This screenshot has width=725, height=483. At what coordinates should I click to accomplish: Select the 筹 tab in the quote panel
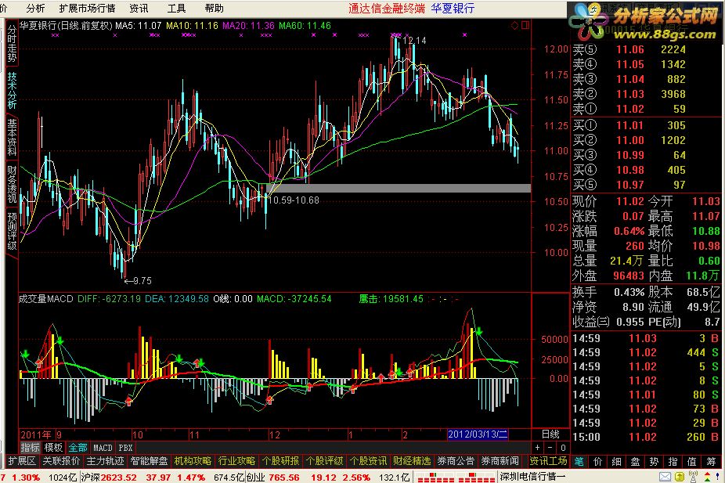[x=711, y=461]
